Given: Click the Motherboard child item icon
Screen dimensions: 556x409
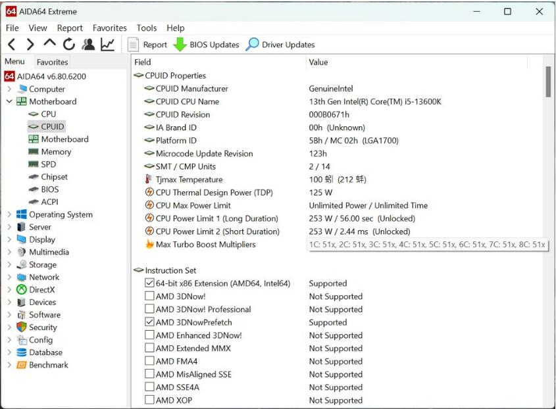Looking at the screenshot, I should [x=34, y=139].
